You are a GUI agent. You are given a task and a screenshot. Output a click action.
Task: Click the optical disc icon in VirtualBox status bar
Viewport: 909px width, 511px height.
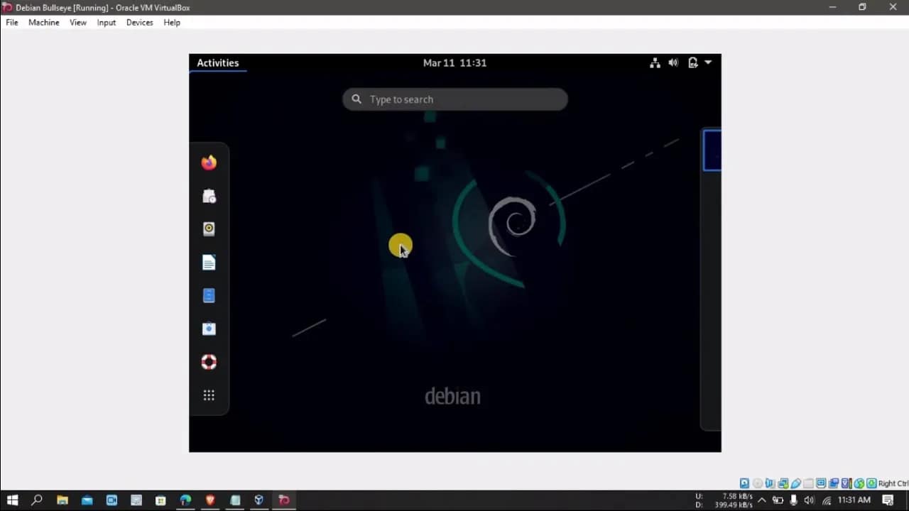(x=757, y=483)
